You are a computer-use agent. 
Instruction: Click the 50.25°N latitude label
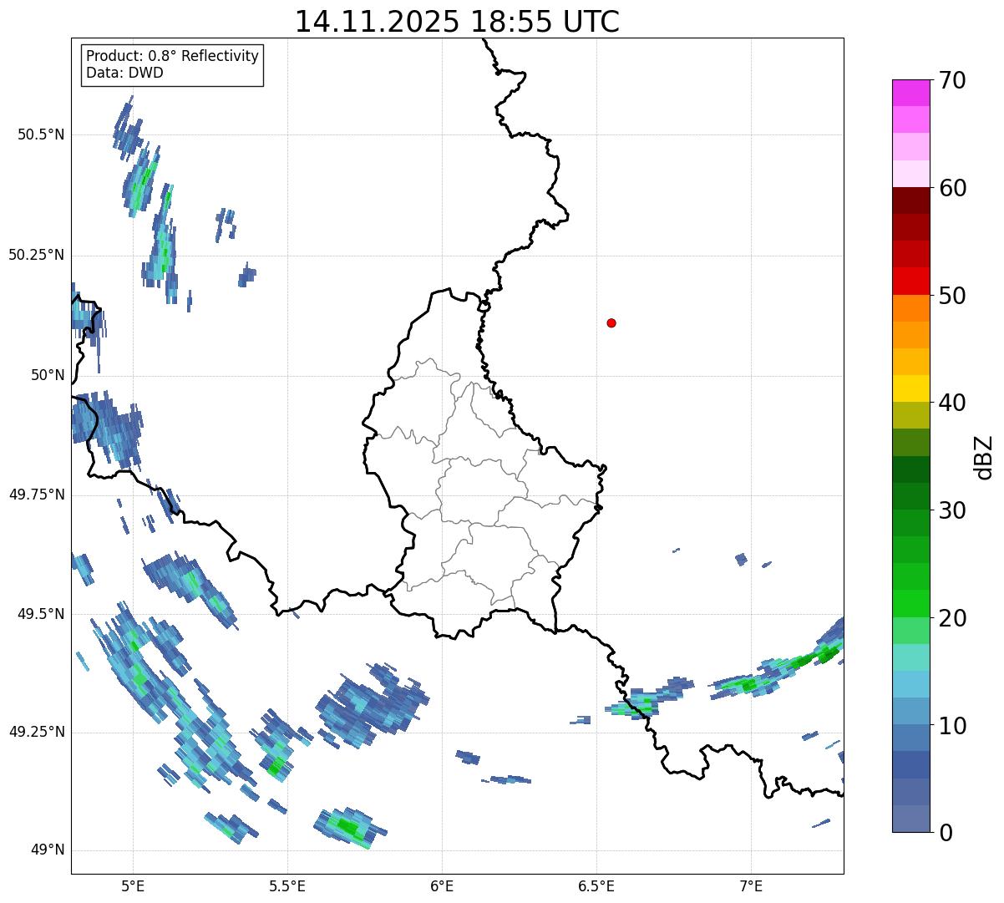pos(37,255)
